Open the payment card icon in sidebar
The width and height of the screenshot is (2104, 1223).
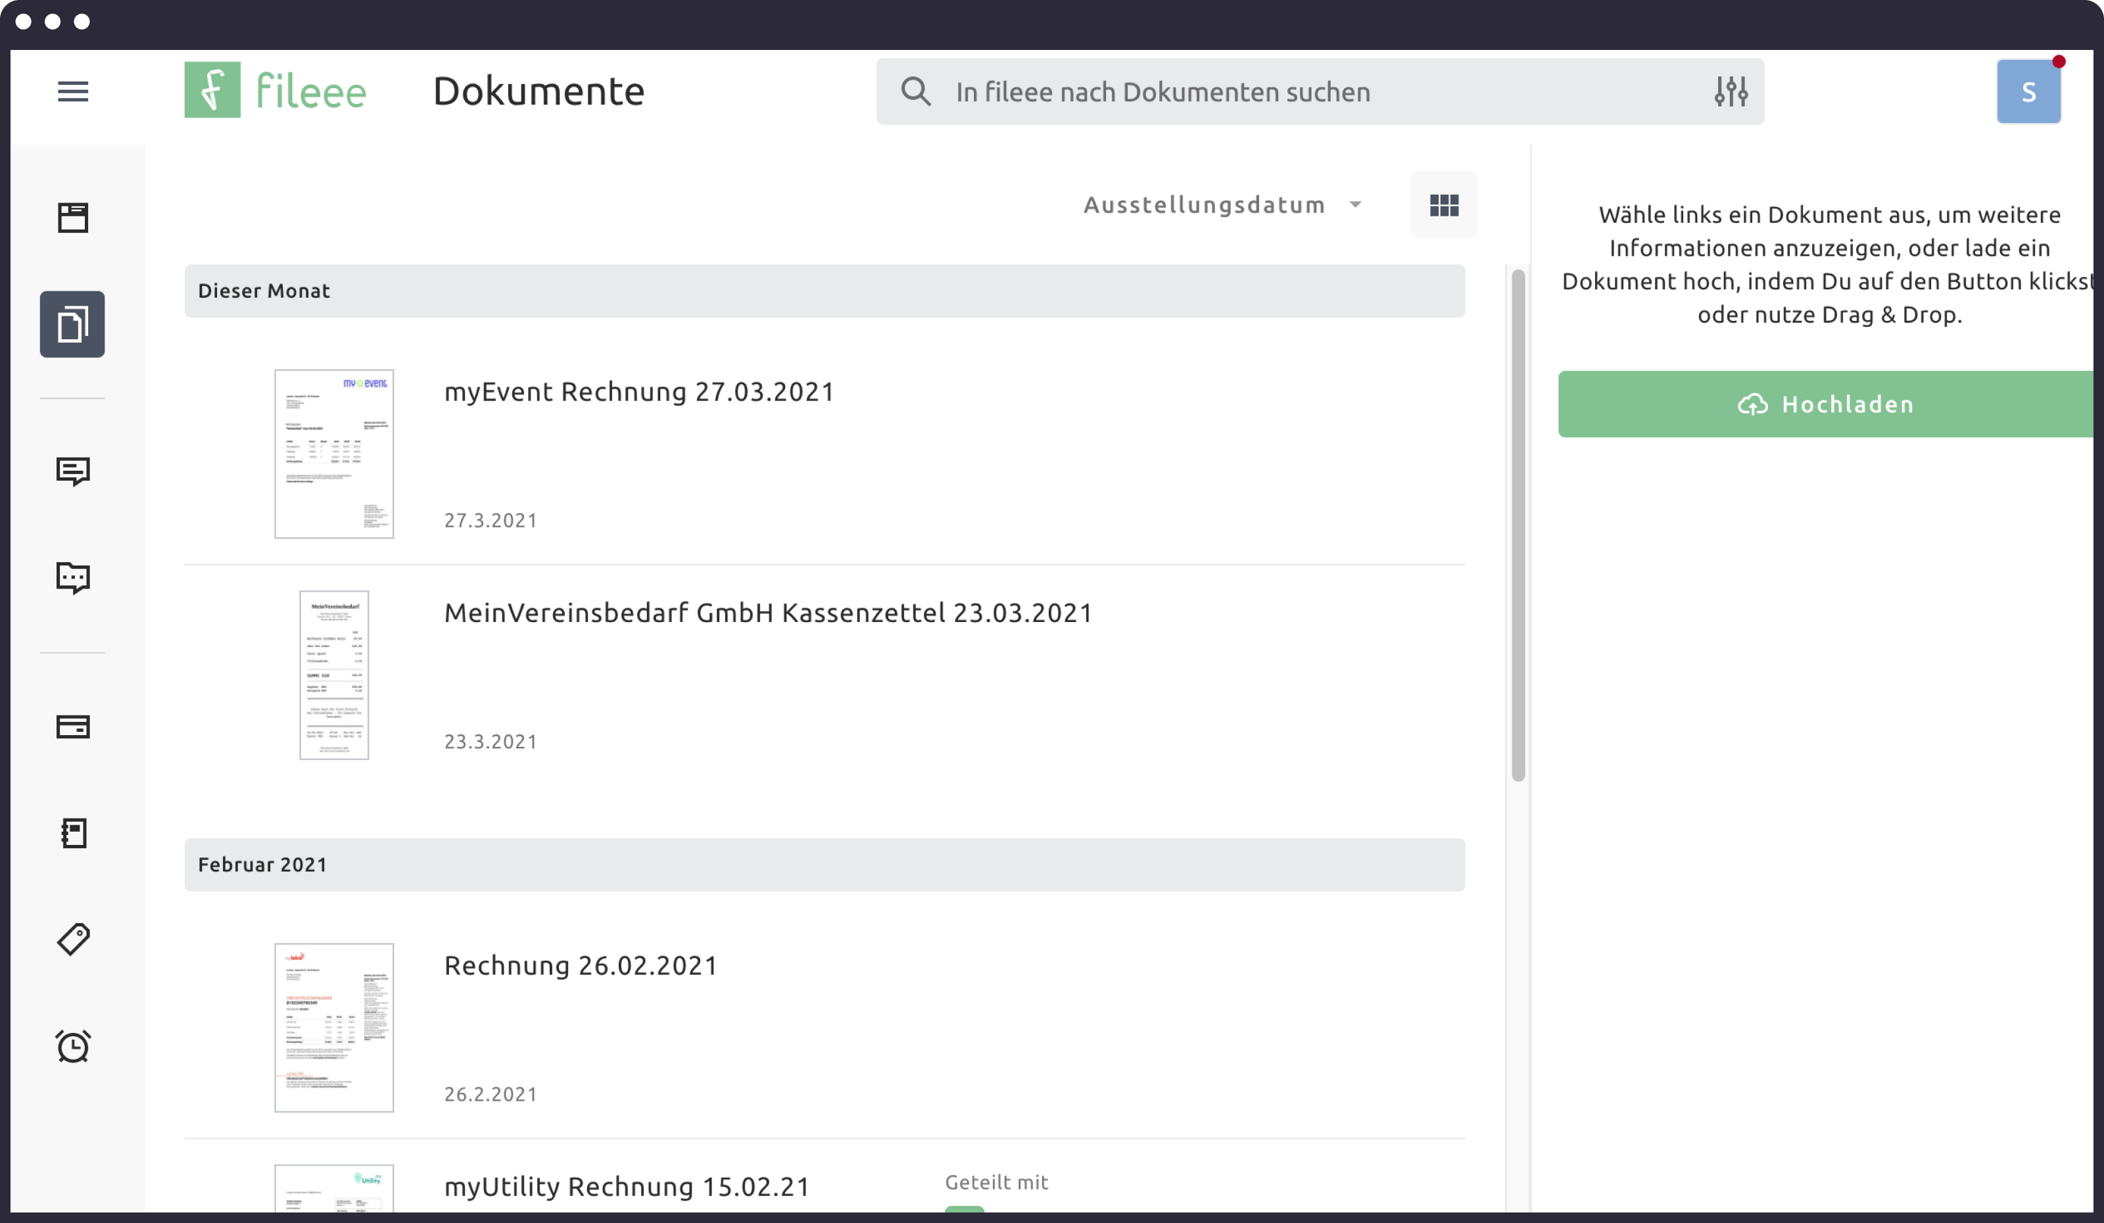pyautogui.click(x=72, y=727)
